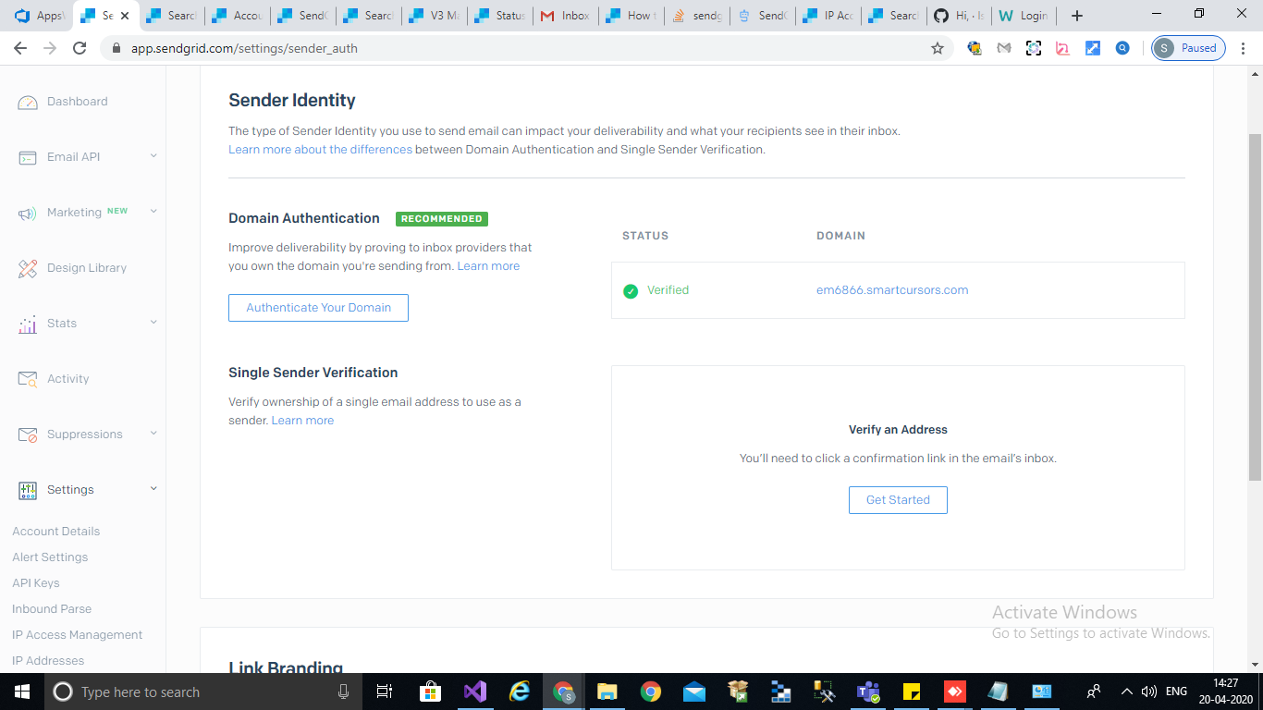This screenshot has height=710, width=1263.
Task: Click the bookmark star in the address bar
Action: coord(938,47)
